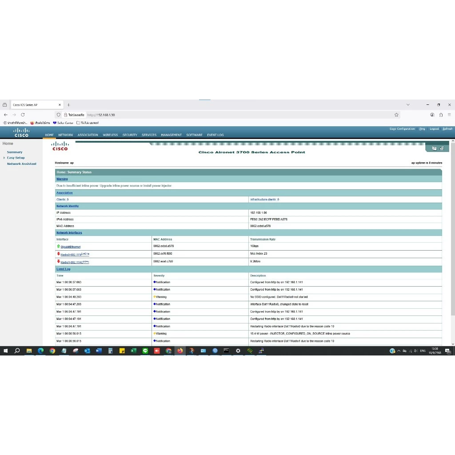
Task: Open File Explorer from the taskbar
Action: tap(29, 351)
